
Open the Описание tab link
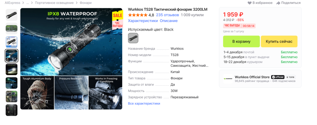coord(169,21)
